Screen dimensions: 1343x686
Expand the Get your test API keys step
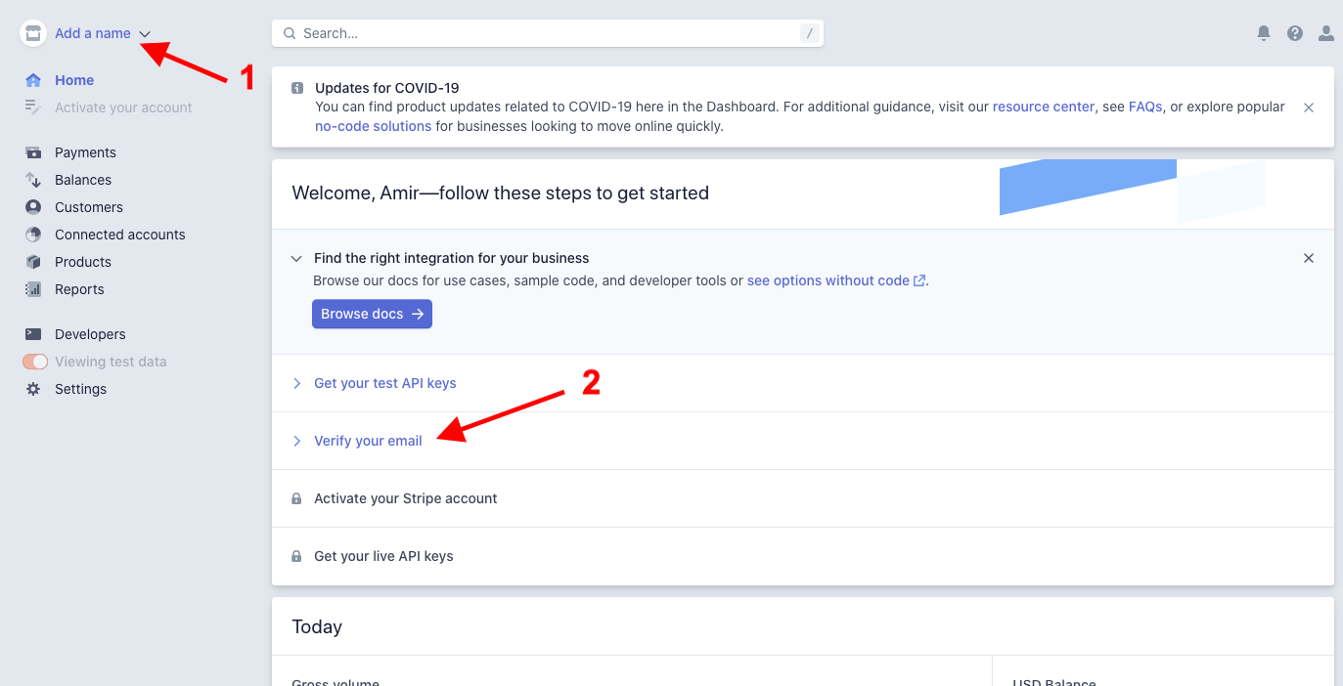pyautogui.click(x=385, y=383)
